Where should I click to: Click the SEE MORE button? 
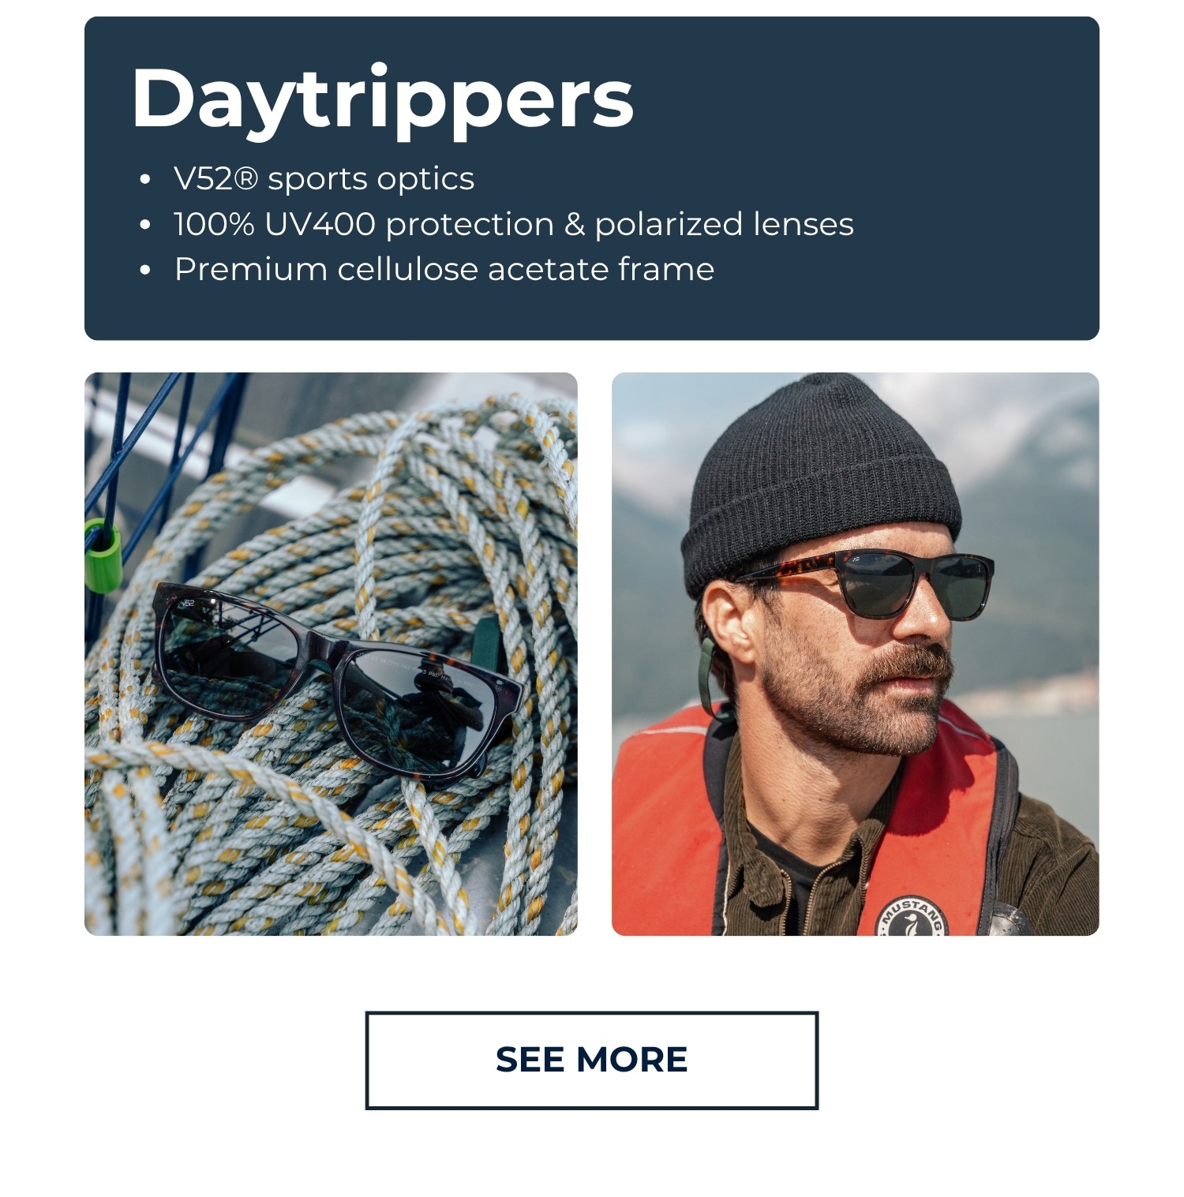[x=591, y=1060]
